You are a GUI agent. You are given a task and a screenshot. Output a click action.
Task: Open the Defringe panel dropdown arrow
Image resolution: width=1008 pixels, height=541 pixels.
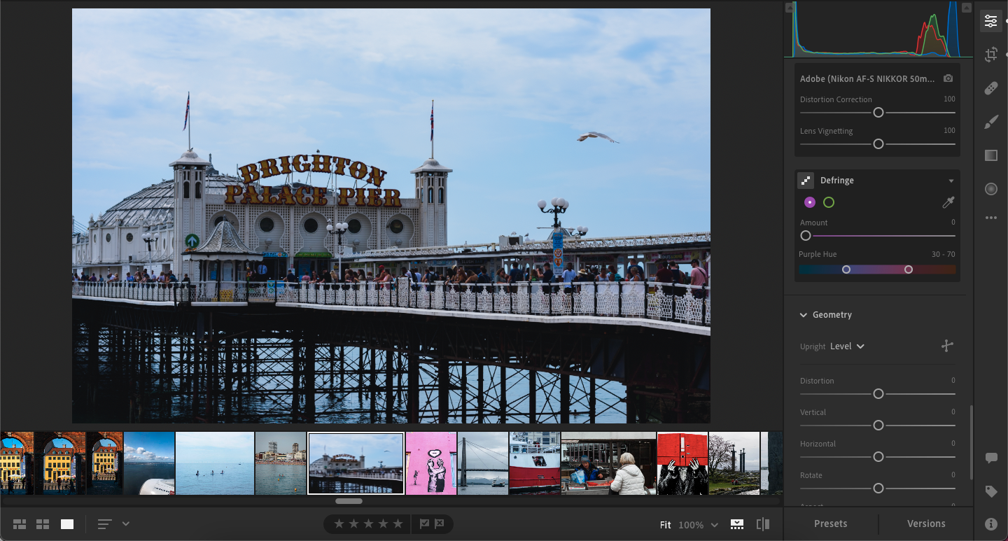tap(951, 181)
